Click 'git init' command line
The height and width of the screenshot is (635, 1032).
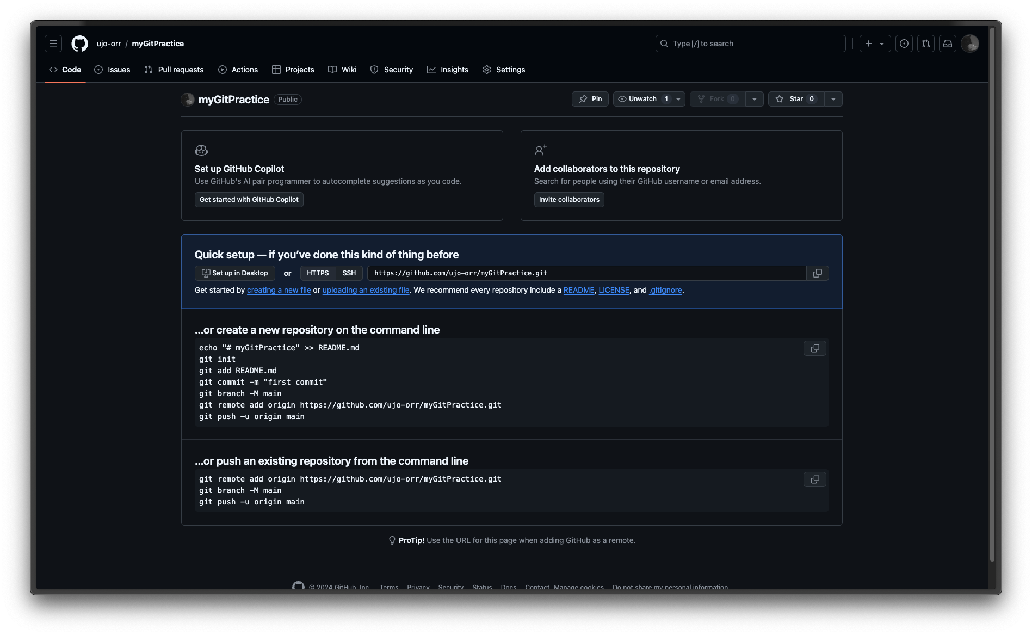(x=217, y=359)
